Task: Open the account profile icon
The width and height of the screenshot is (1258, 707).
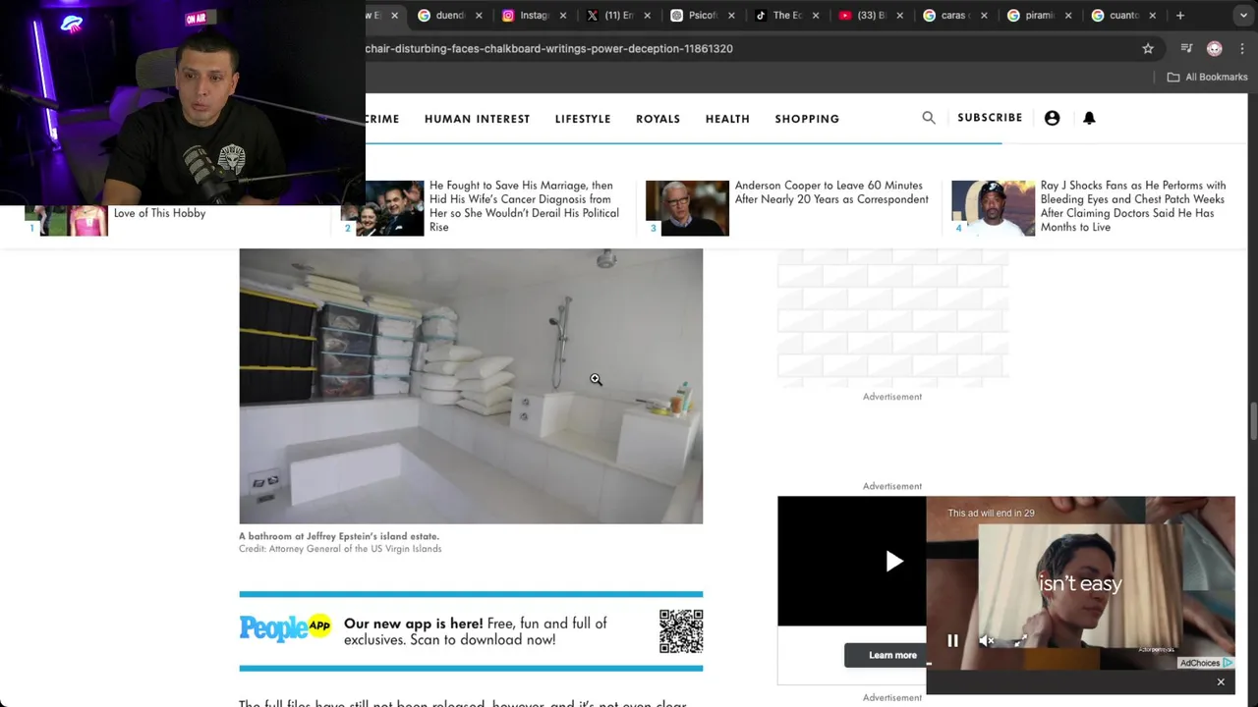Action: (x=1052, y=118)
